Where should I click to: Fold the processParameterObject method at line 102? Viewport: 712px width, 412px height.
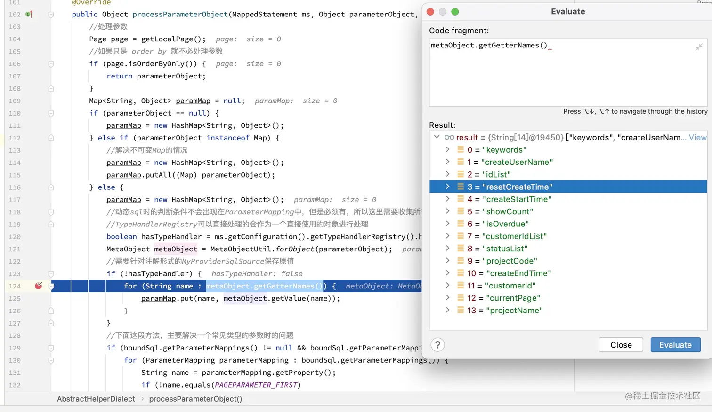[x=51, y=15]
